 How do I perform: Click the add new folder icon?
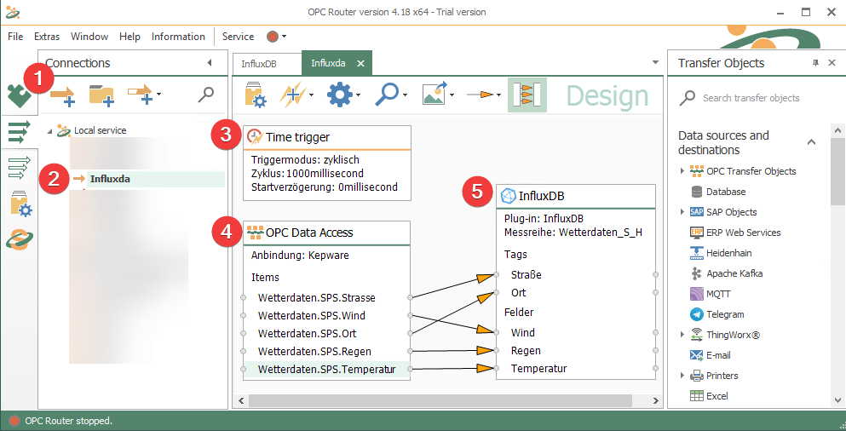(101, 95)
